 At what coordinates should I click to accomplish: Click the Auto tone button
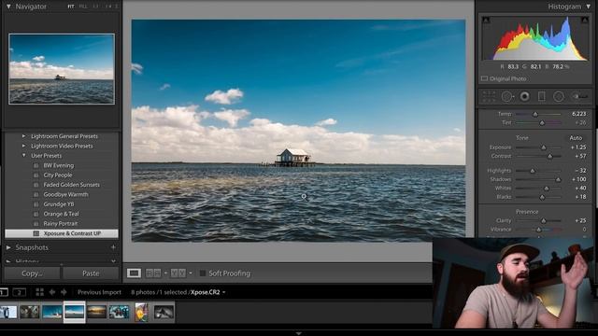pos(576,138)
